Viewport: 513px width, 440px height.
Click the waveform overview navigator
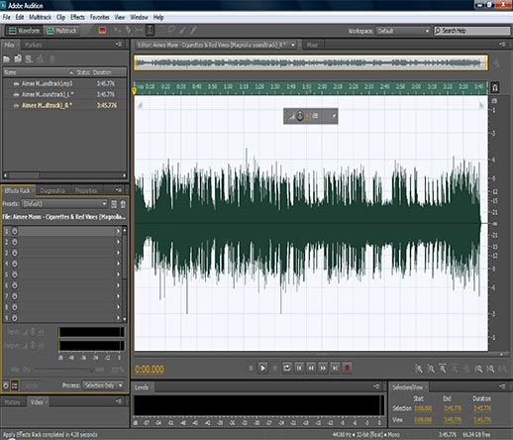pyautogui.click(x=311, y=62)
